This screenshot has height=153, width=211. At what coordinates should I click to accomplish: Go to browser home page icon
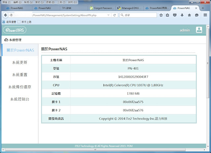(x=189, y=15)
